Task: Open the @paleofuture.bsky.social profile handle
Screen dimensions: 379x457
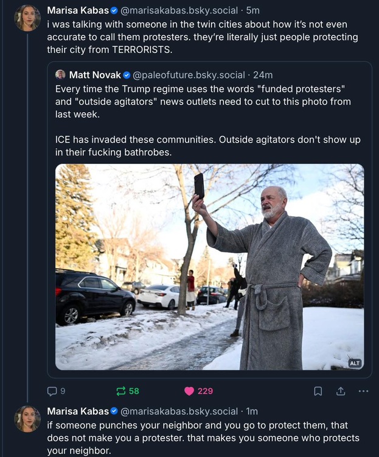Action: [x=189, y=75]
